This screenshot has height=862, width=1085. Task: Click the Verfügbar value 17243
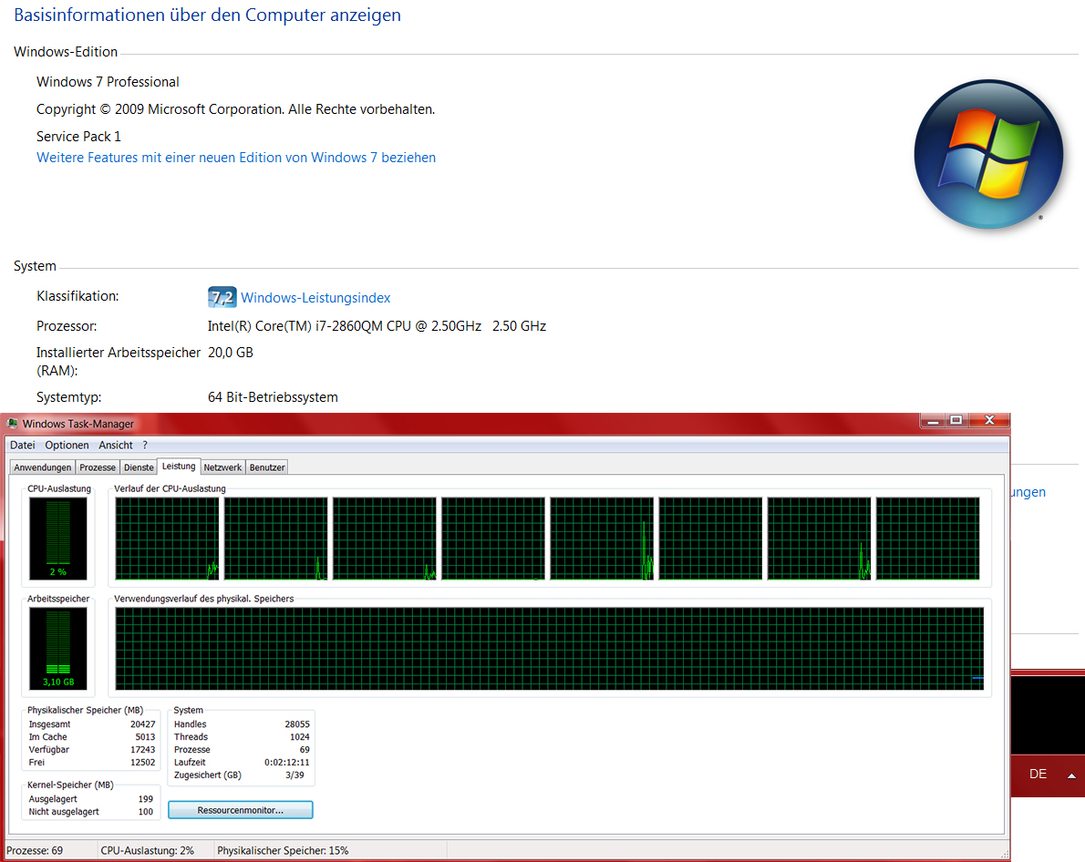142,749
